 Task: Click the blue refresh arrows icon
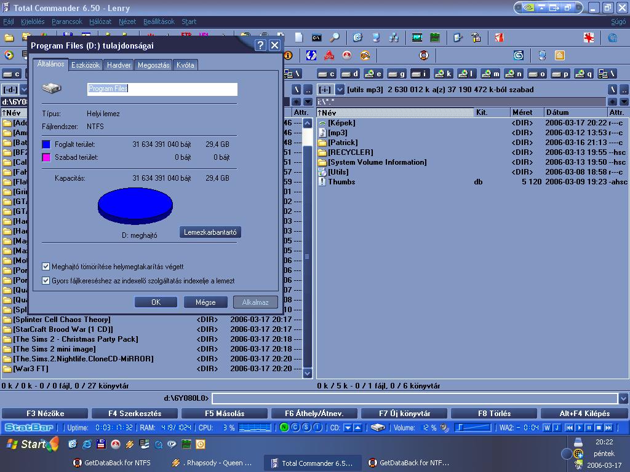[x=311, y=55]
